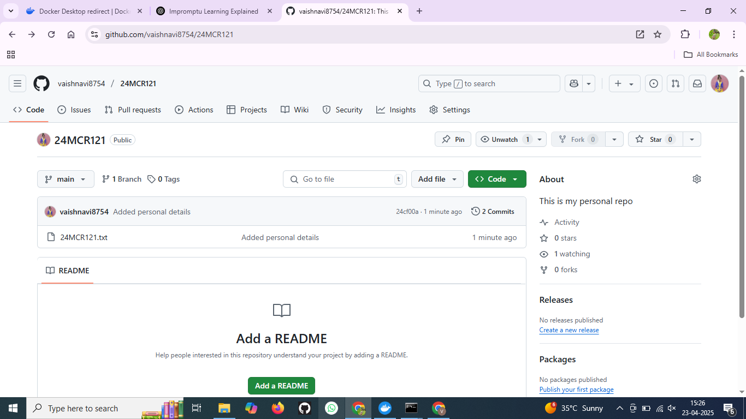Click the green Add a README button

click(x=281, y=386)
